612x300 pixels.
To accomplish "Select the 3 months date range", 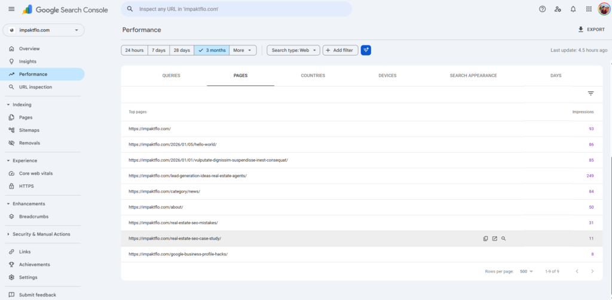I will 212,50.
